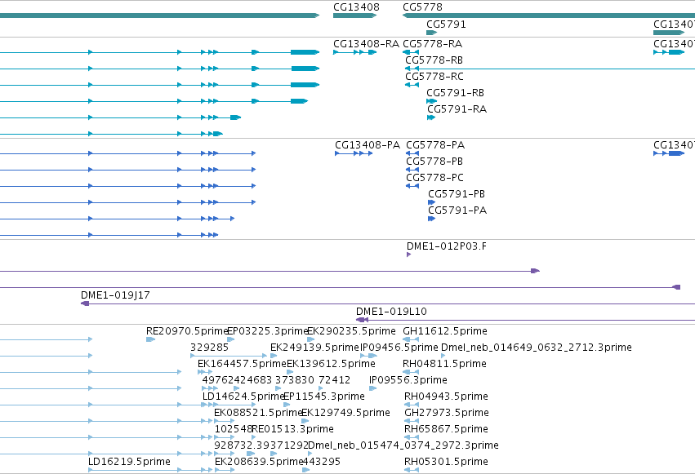Click EST LD14624.5prime

click(x=229, y=405)
